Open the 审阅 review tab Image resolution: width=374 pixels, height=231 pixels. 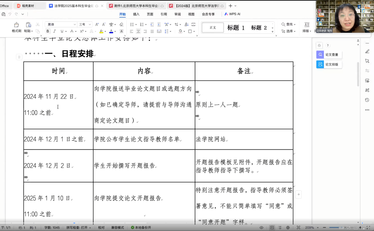(x=177, y=14)
